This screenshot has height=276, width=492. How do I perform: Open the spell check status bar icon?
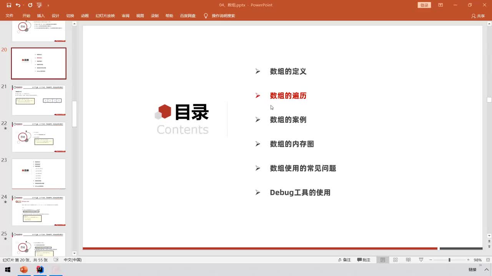pos(56,260)
